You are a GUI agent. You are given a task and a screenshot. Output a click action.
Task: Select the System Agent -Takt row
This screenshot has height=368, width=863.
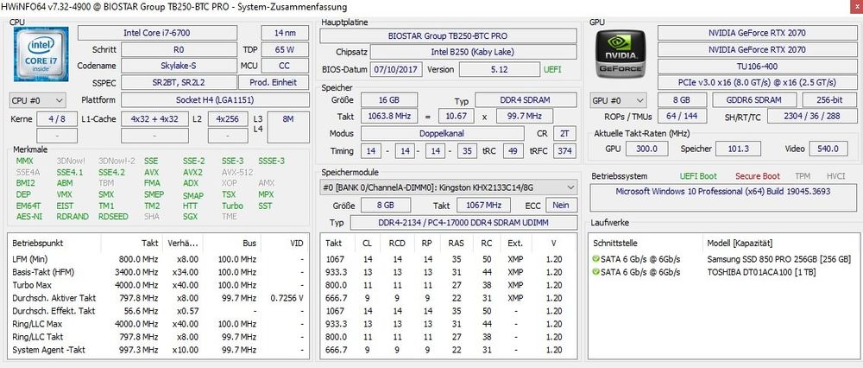[159, 350]
